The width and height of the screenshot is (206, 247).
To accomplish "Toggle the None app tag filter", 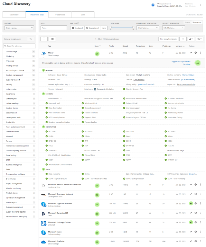I will (x=104, y=28).
